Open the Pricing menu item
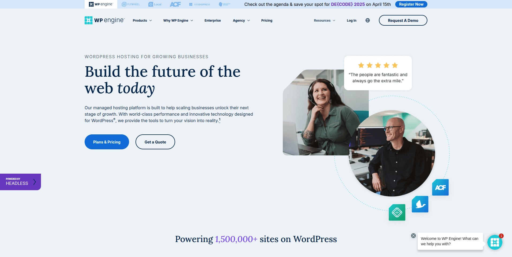 (267, 21)
